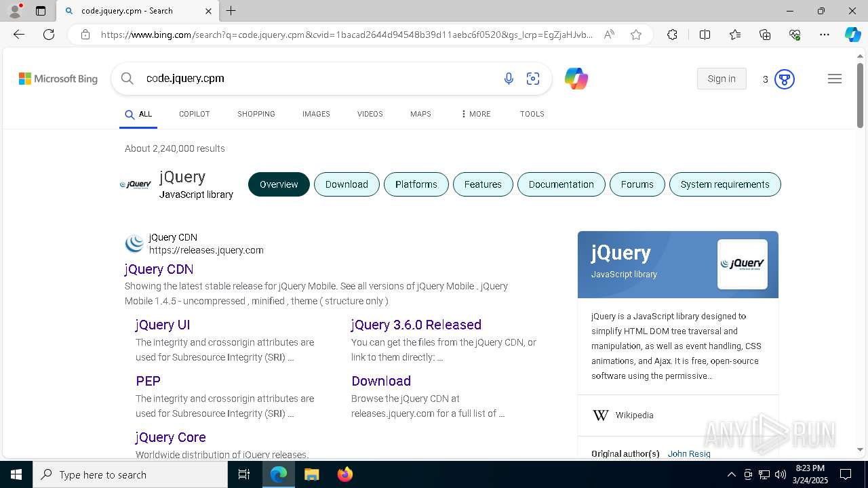This screenshot has height=488, width=868.
Task: Open a new tab with the plus button
Action: point(231,11)
